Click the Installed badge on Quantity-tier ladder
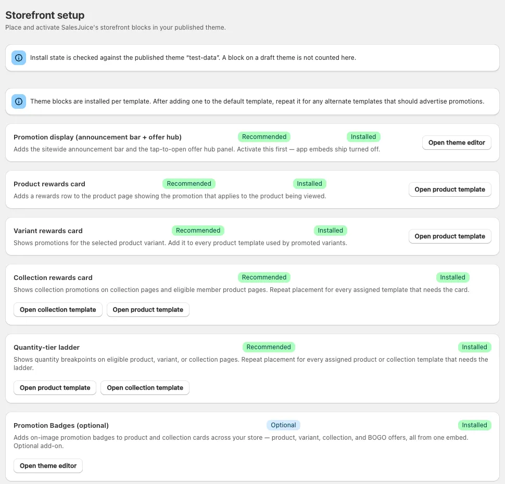 (x=474, y=347)
